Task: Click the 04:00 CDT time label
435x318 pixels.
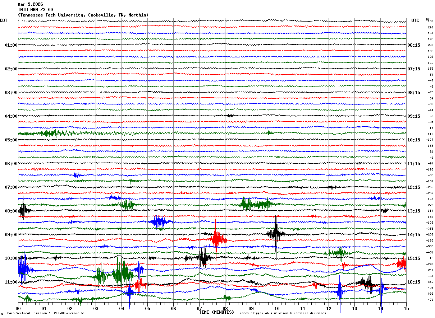Action: tap(11, 116)
